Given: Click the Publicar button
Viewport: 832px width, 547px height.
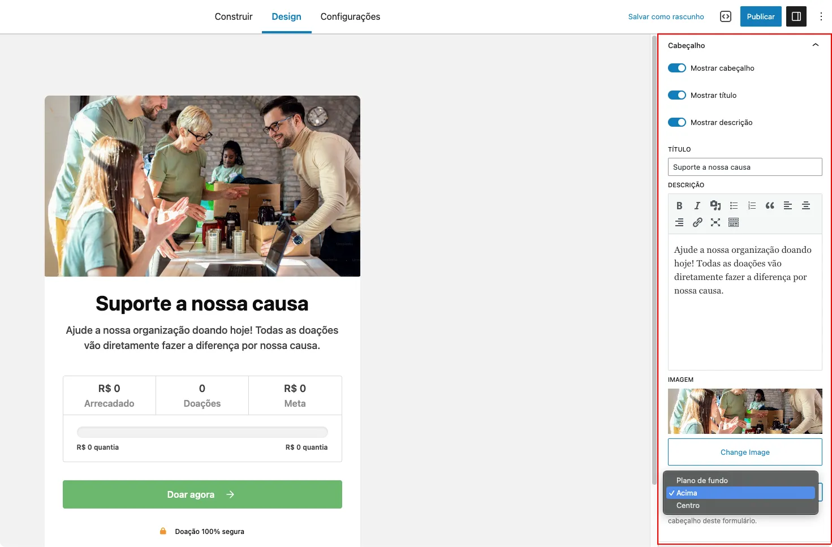Looking at the screenshot, I should click(x=760, y=16).
